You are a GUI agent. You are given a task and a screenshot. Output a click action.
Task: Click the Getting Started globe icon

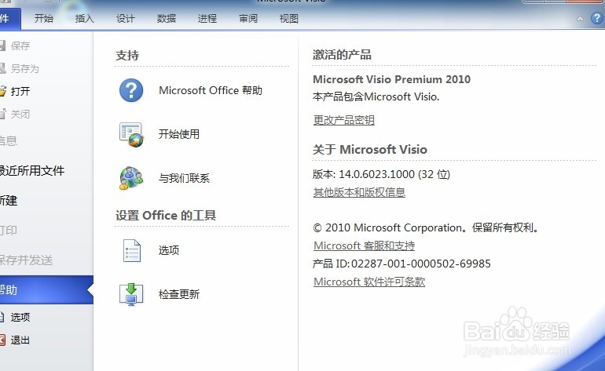click(x=131, y=135)
